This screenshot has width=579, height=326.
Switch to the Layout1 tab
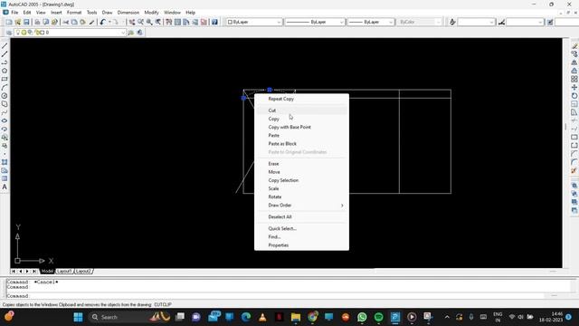pyautogui.click(x=64, y=272)
